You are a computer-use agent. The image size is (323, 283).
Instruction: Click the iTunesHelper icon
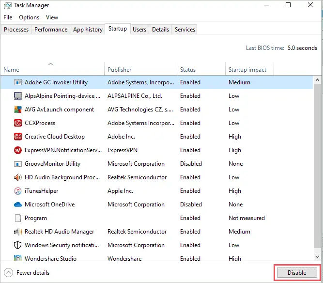18,191
